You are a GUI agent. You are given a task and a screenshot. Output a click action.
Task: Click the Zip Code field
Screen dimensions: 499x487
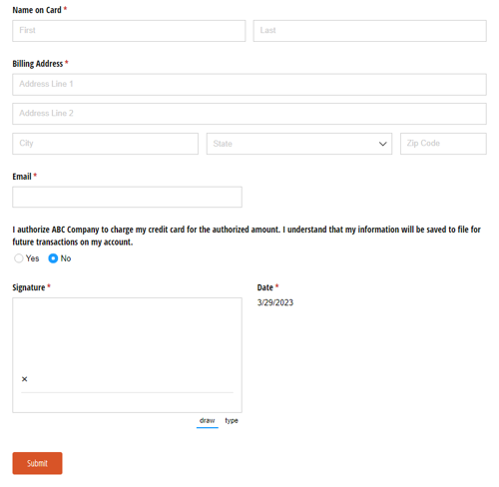pyautogui.click(x=443, y=144)
